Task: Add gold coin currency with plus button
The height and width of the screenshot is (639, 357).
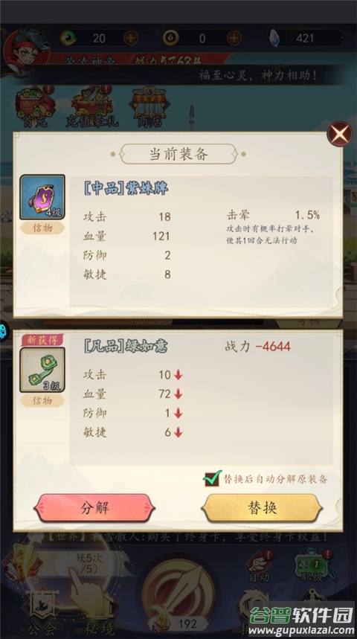Action: [x=234, y=38]
